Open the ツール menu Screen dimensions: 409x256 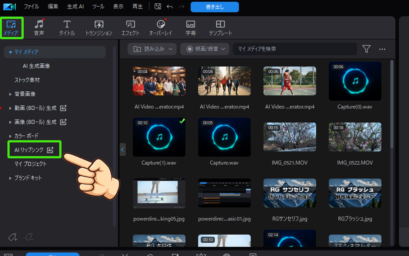click(x=98, y=7)
